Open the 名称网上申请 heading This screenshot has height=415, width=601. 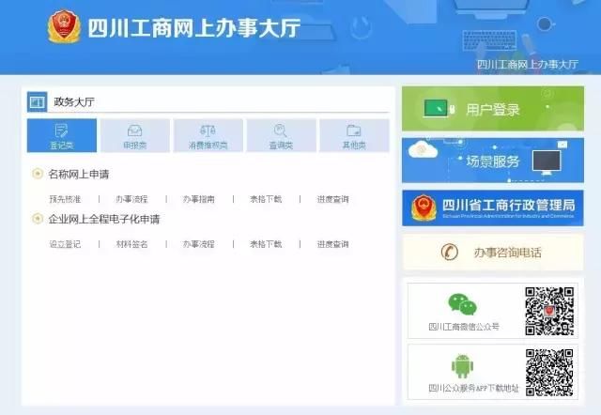(79, 175)
